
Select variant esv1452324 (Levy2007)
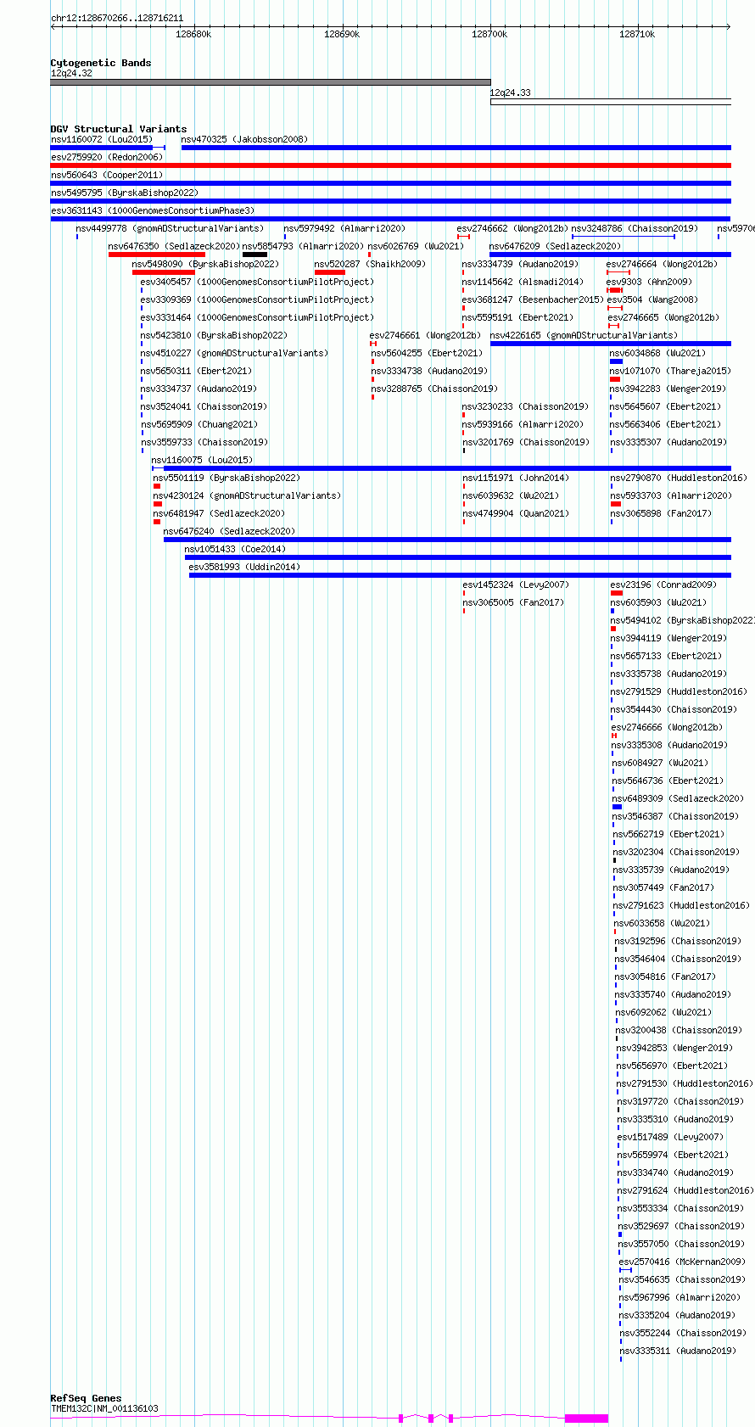coord(516,585)
